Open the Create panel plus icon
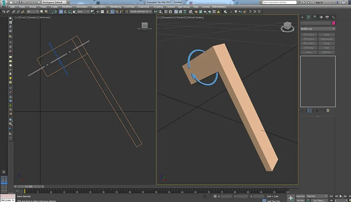This screenshot has height=202, width=351. tap(302, 17)
